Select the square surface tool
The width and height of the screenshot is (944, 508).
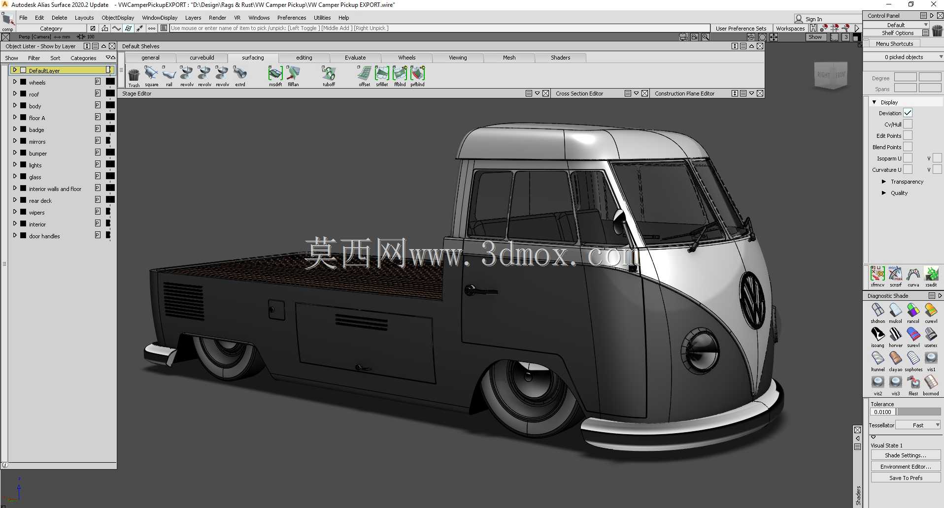(x=151, y=76)
